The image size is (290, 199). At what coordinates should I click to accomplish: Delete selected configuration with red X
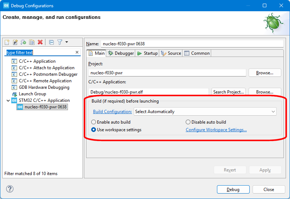40,42
